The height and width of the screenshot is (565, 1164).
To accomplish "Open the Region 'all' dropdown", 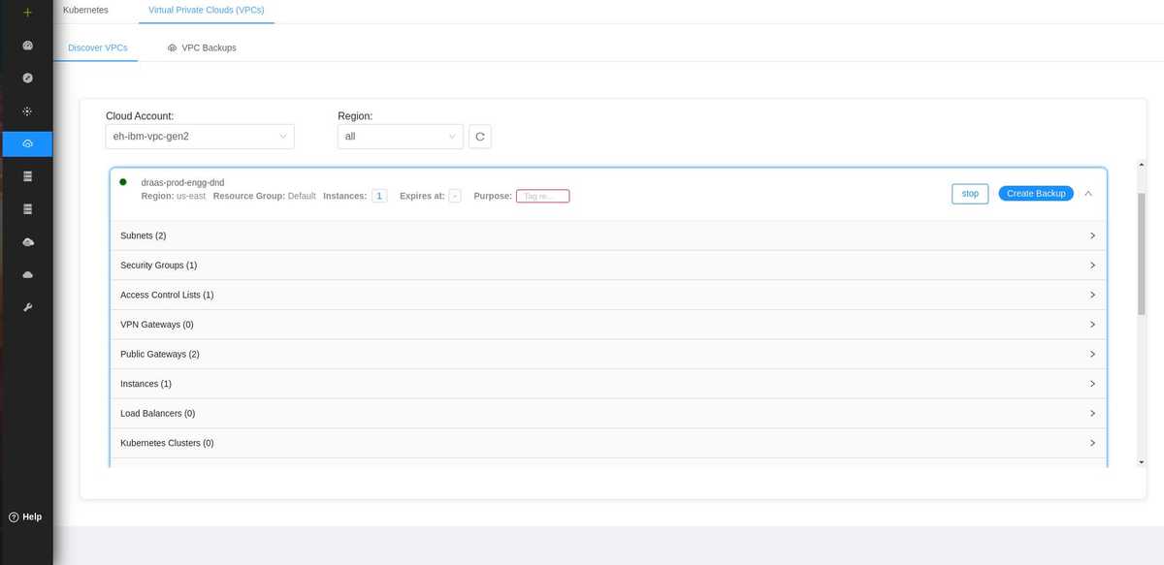I will 401,137.
